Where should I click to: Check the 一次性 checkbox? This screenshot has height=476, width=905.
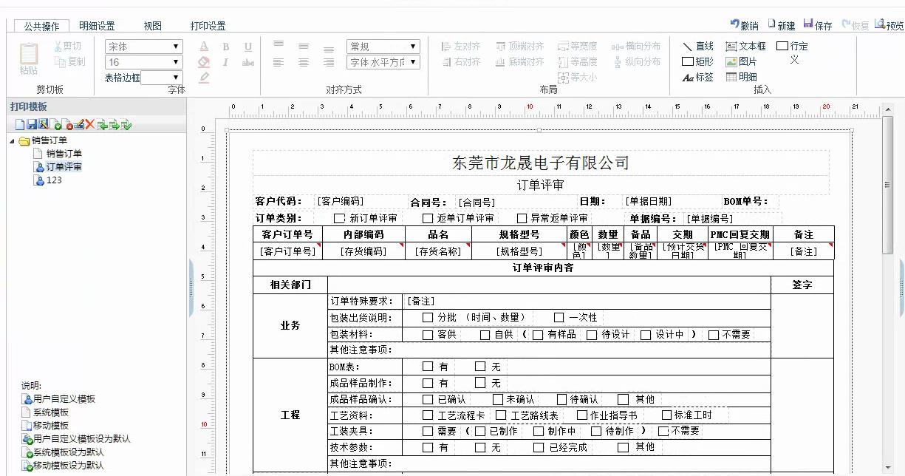coord(559,318)
